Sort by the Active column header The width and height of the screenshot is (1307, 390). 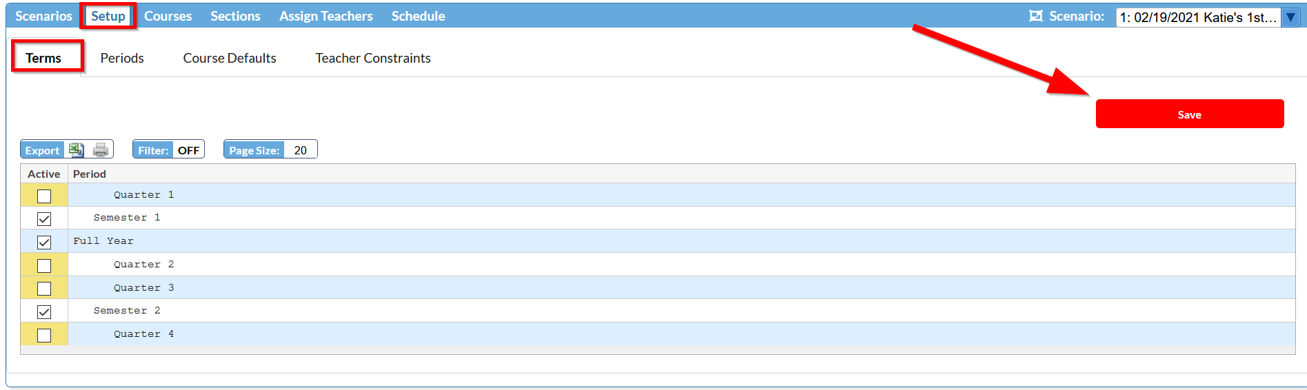coord(44,174)
